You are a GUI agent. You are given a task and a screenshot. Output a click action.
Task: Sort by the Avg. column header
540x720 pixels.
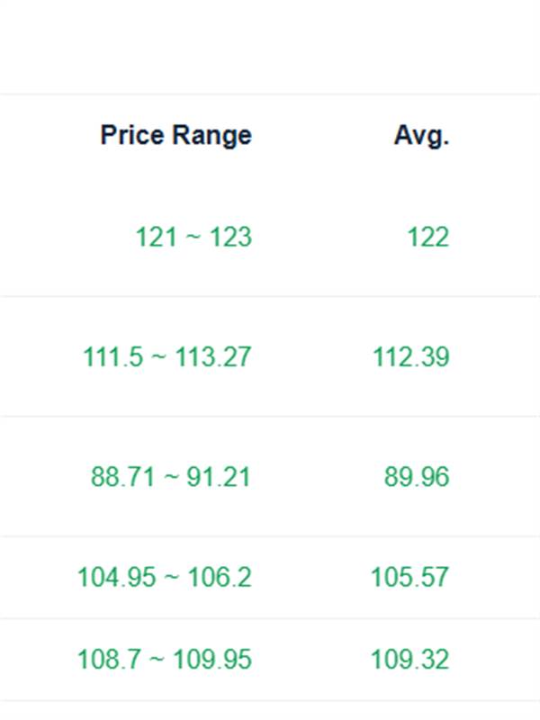[x=421, y=136]
